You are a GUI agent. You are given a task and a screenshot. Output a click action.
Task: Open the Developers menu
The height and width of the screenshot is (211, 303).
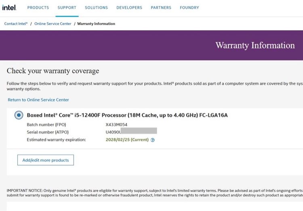tap(129, 8)
